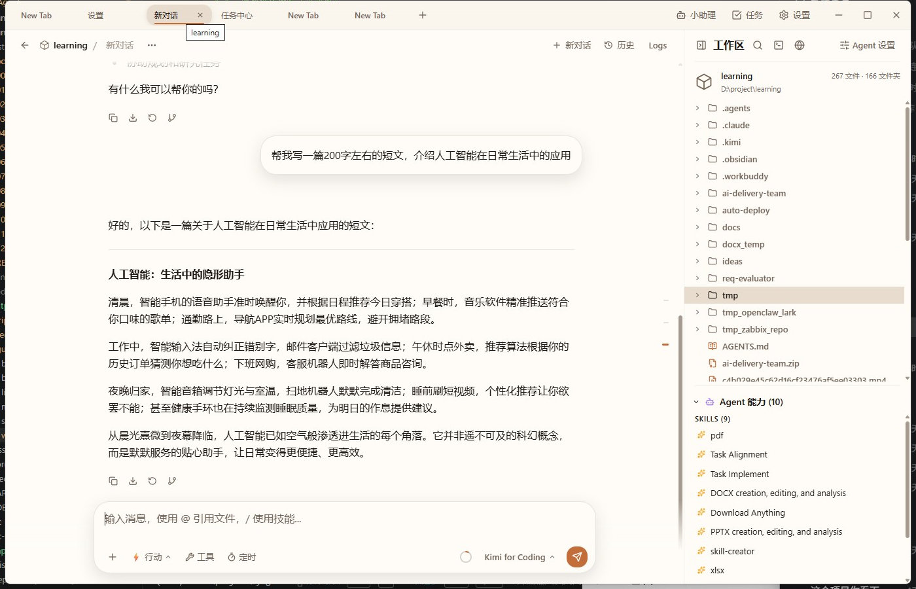Screen dimensions: 916x589
Task: Open the terminal icon in workspace header
Action: tap(779, 45)
